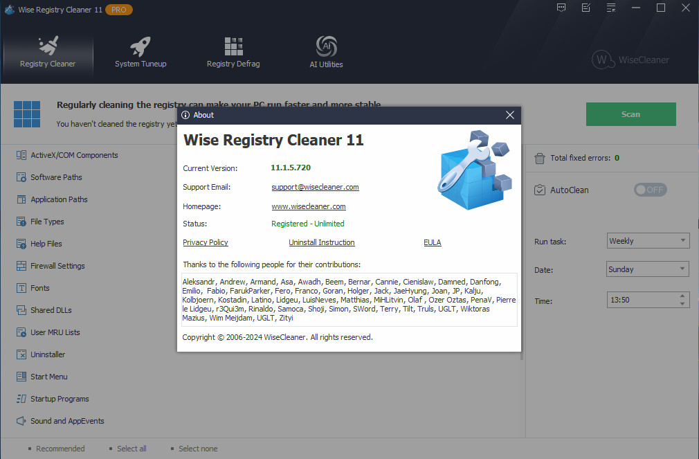The image size is (699, 459).
Task: Click the Startup Programs icon
Action: point(21,399)
